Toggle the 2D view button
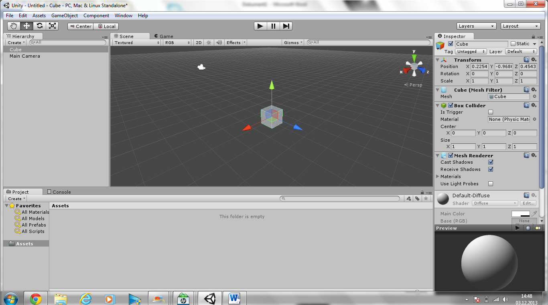The image size is (548, 305). (x=199, y=42)
